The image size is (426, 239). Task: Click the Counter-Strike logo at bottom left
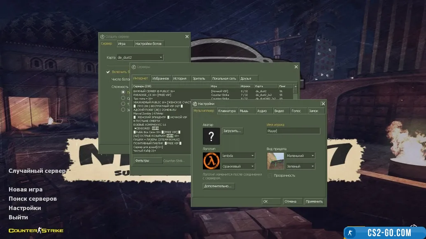click(36, 230)
